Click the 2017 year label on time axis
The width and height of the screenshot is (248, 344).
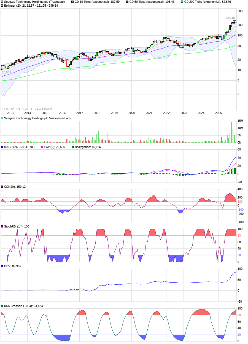click(79, 113)
